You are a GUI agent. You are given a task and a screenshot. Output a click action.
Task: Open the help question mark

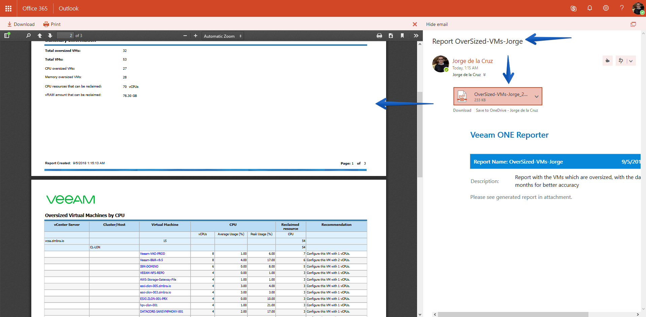[622, 8]
